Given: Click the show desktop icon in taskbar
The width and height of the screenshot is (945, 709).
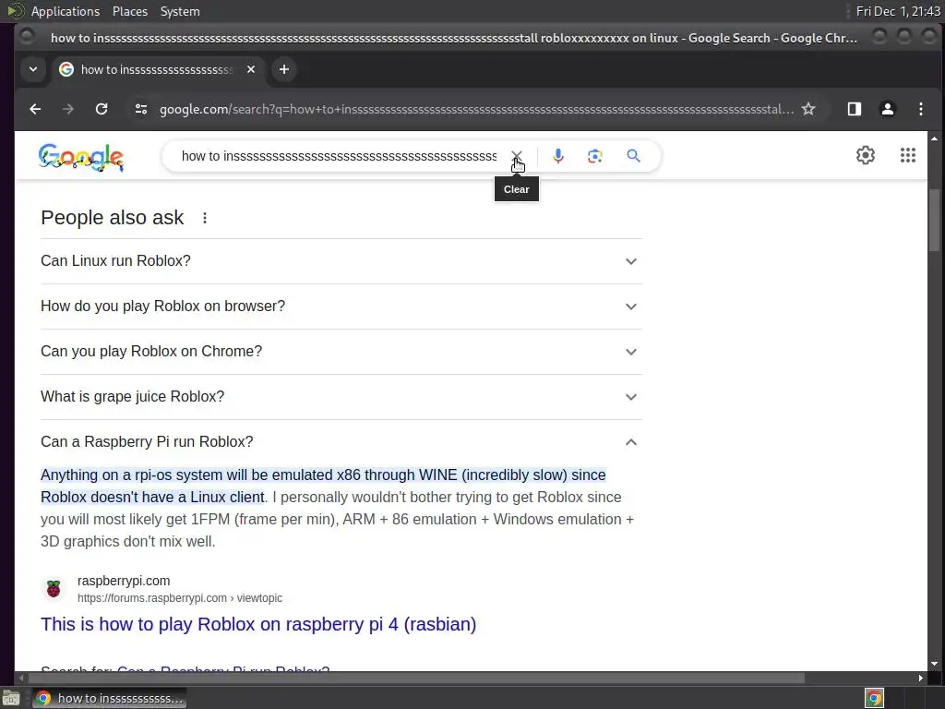Looking at the screenshot, I should pyautogui.click(x=11, y=698).
